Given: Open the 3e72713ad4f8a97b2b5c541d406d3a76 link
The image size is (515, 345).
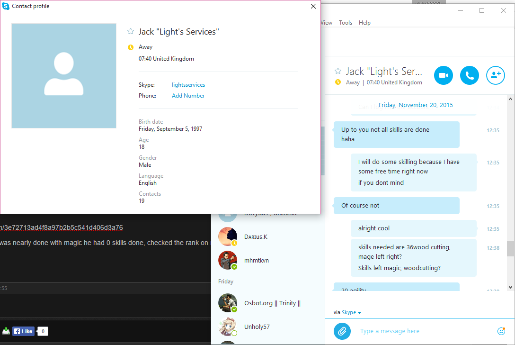Looking at the screenshot, I should [x=62, y=227].
